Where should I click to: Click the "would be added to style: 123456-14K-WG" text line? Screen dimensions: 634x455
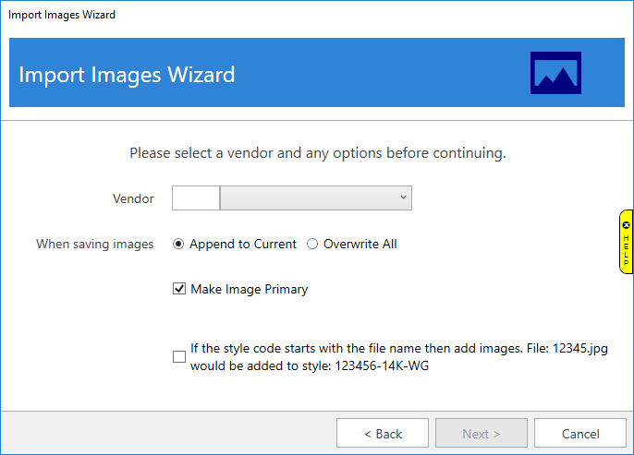point(309,365)
